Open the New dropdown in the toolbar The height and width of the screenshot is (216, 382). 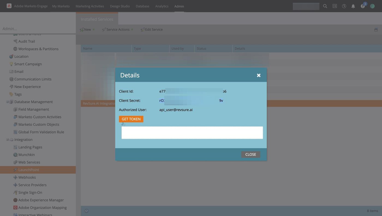(x=87, y=29)
